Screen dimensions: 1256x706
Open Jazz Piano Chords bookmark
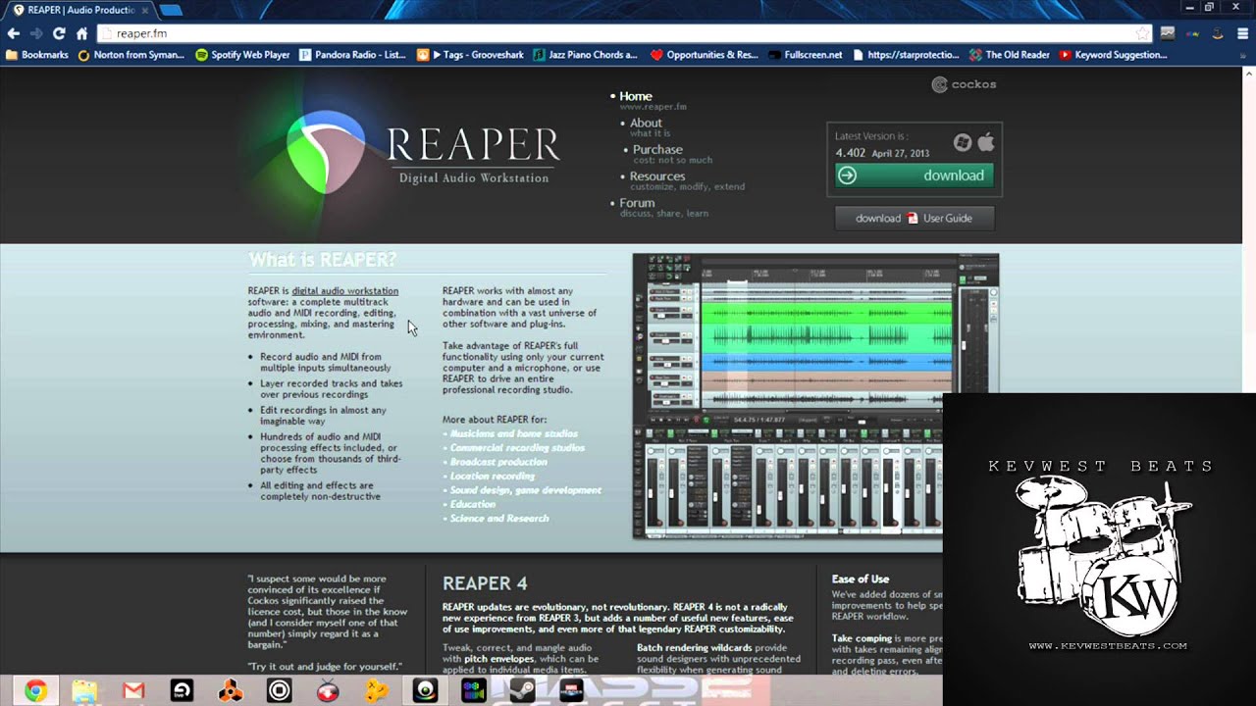pyautogui.click(x=586, y=55)
